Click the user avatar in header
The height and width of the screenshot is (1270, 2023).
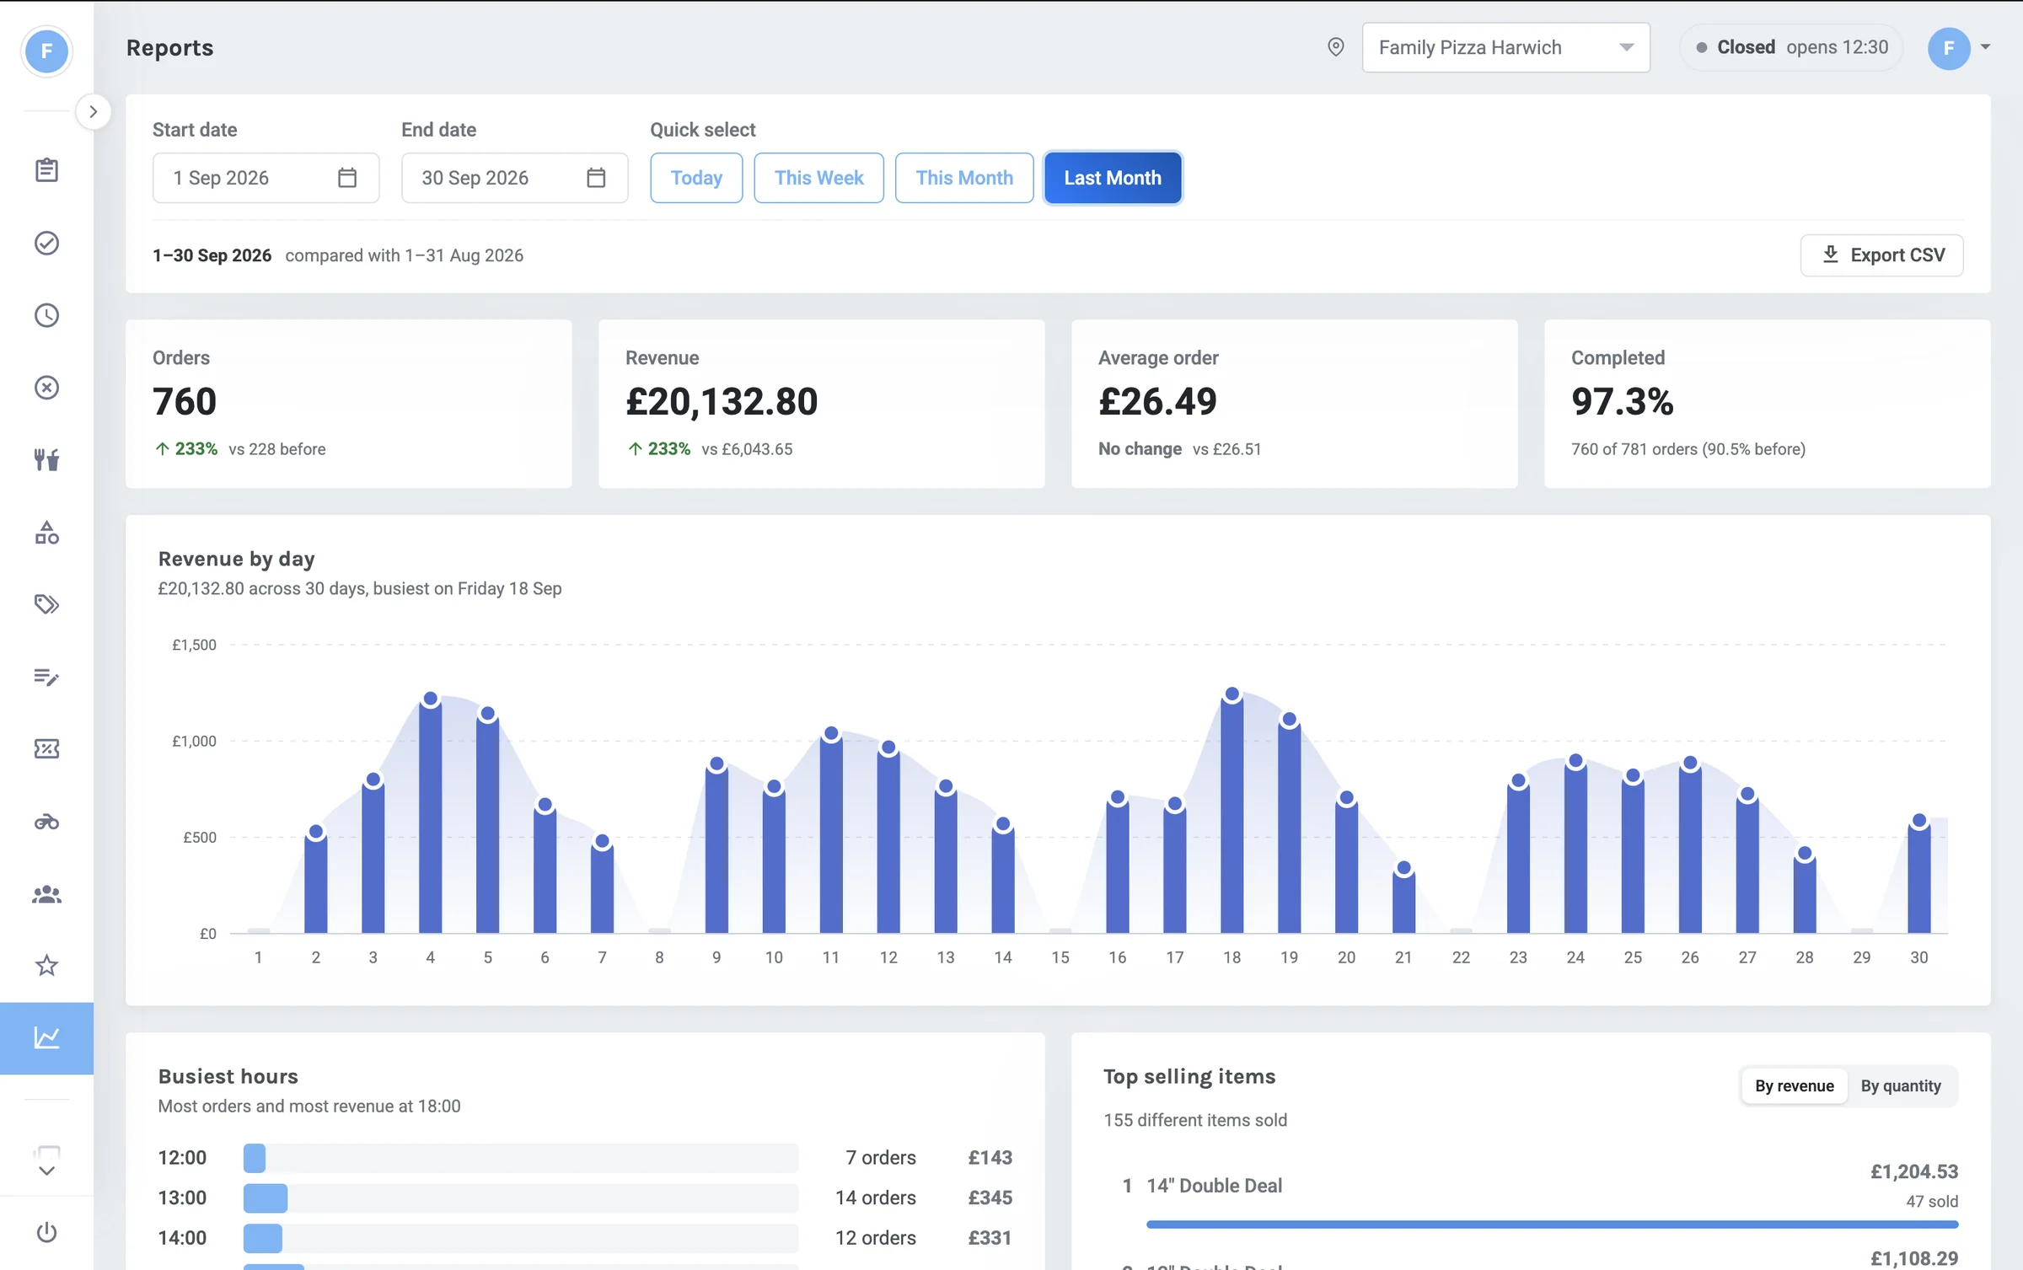coord(1949,48)
